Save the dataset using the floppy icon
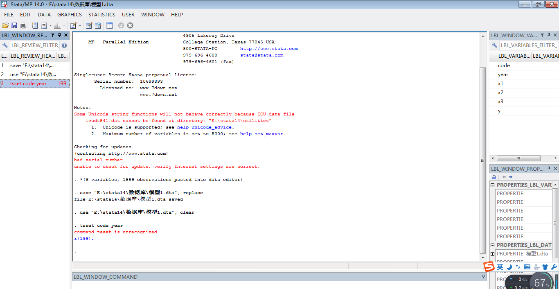 pyautogui.click(x=14, y=25)
